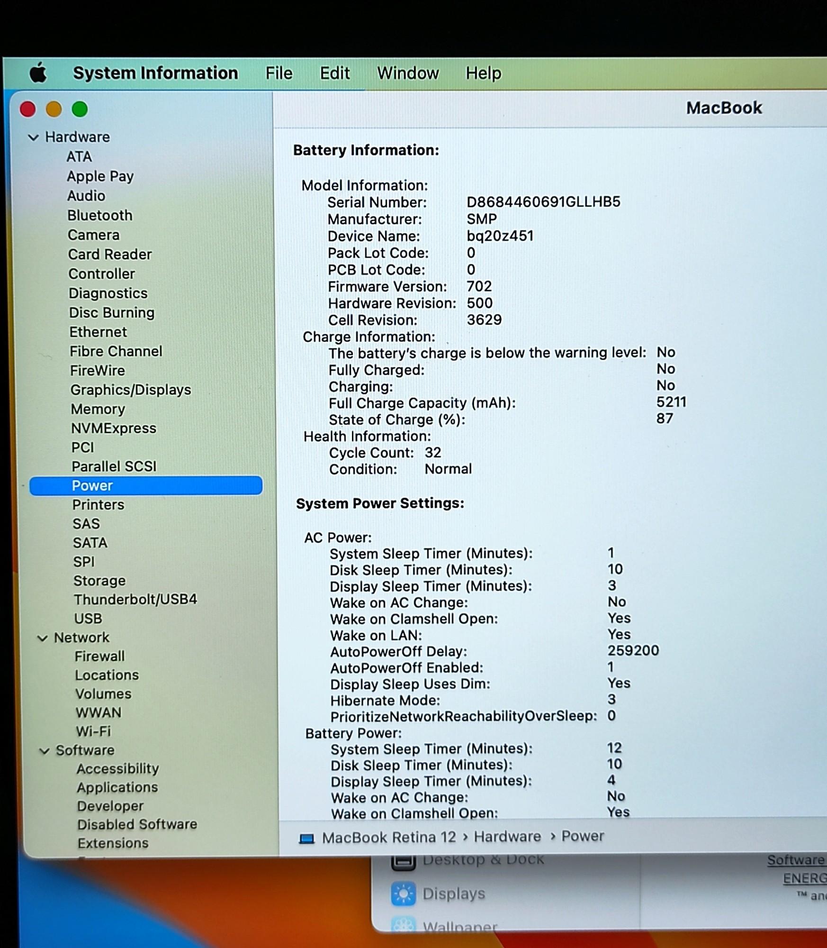Select Thunderbolt/USB4 in the sidebar
827x948 pixels.
point(135,600)
